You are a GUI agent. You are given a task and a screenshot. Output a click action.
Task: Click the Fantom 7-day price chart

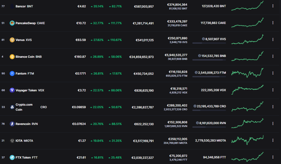click(247, 73)
